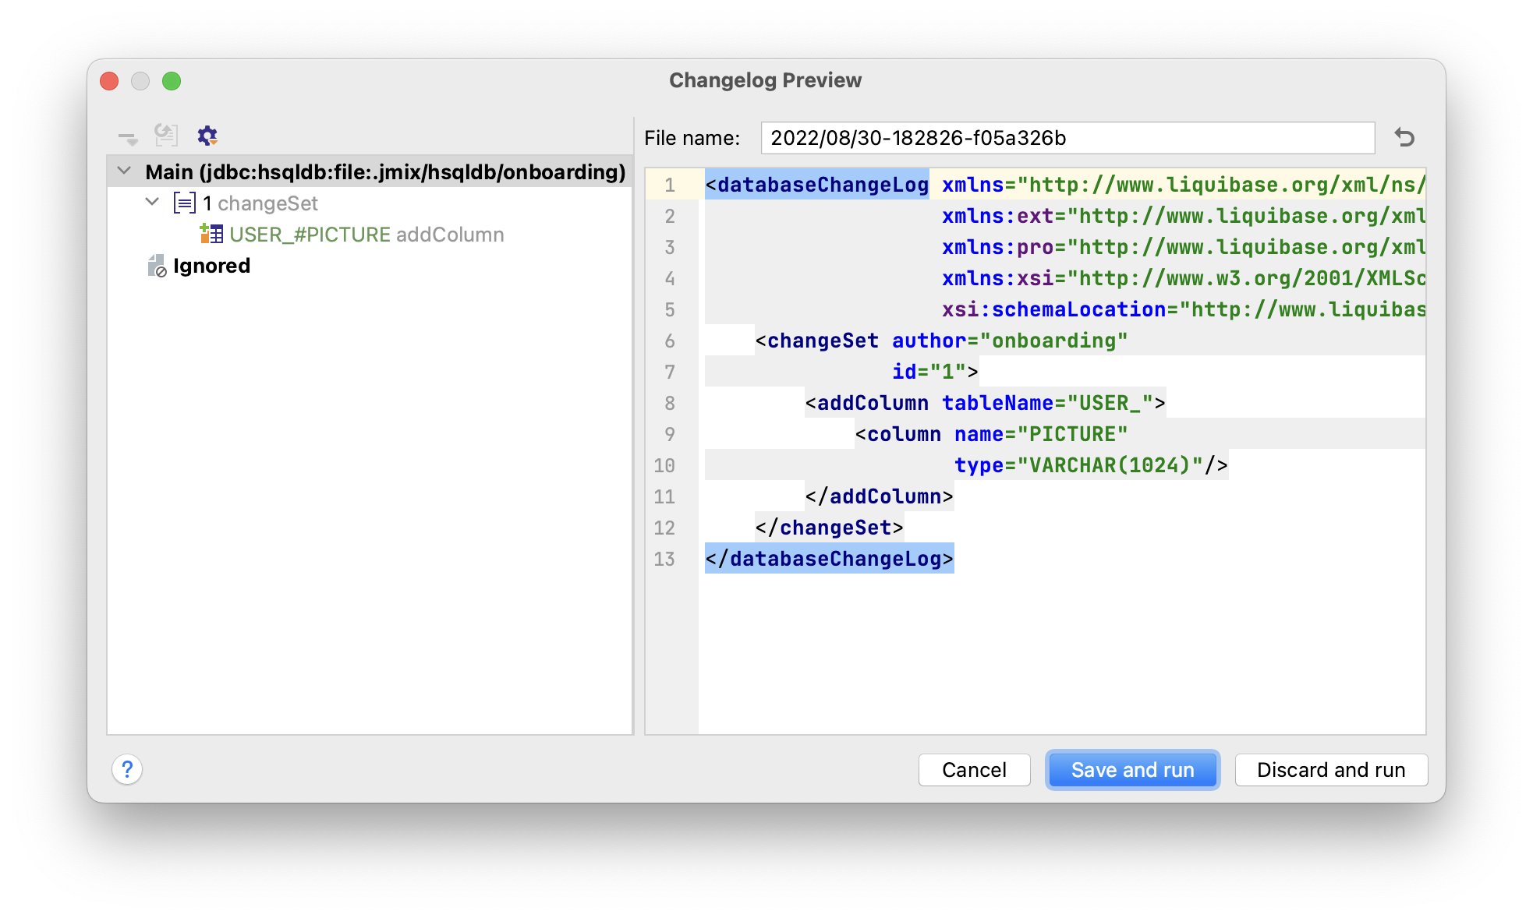Select USER_#PICTURE addColumn tree item

click(366, 235)
